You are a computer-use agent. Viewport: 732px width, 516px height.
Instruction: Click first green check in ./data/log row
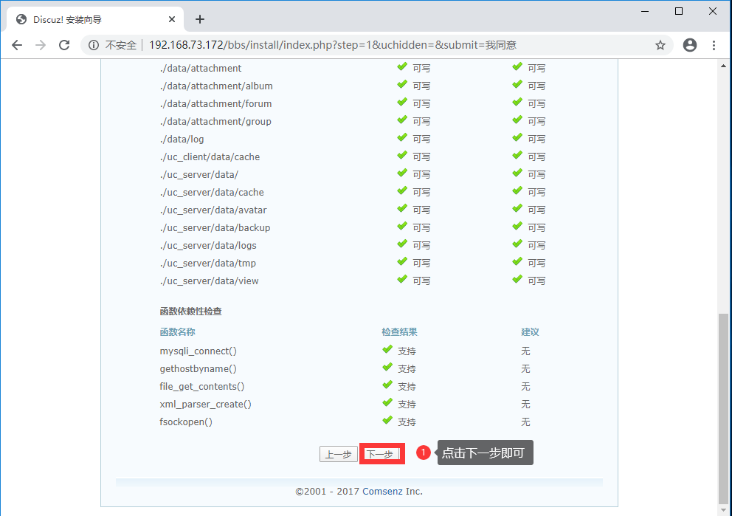[402, 137]
